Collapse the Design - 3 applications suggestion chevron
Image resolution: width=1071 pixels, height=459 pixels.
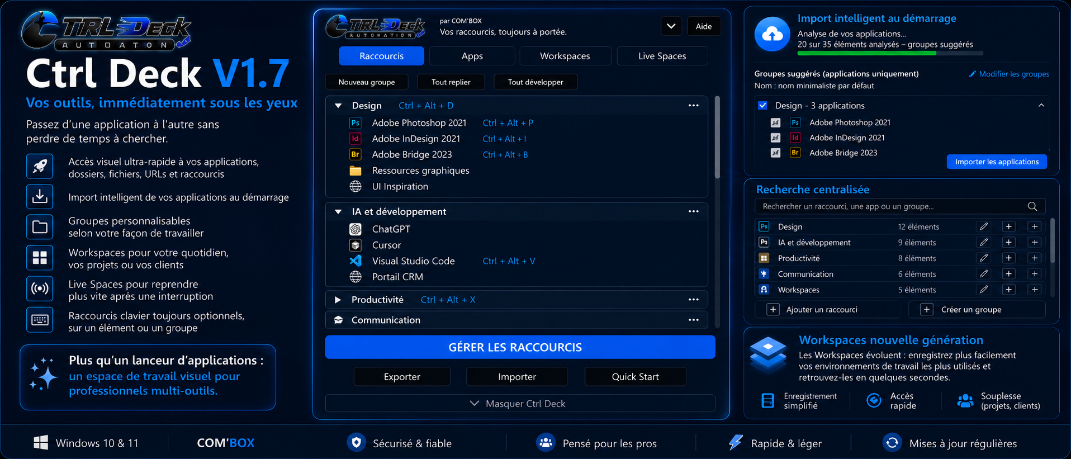tap(1041, 105)
